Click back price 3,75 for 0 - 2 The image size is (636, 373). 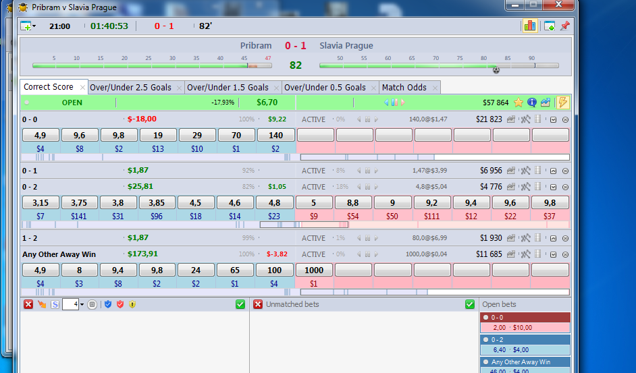pos(79,202)
